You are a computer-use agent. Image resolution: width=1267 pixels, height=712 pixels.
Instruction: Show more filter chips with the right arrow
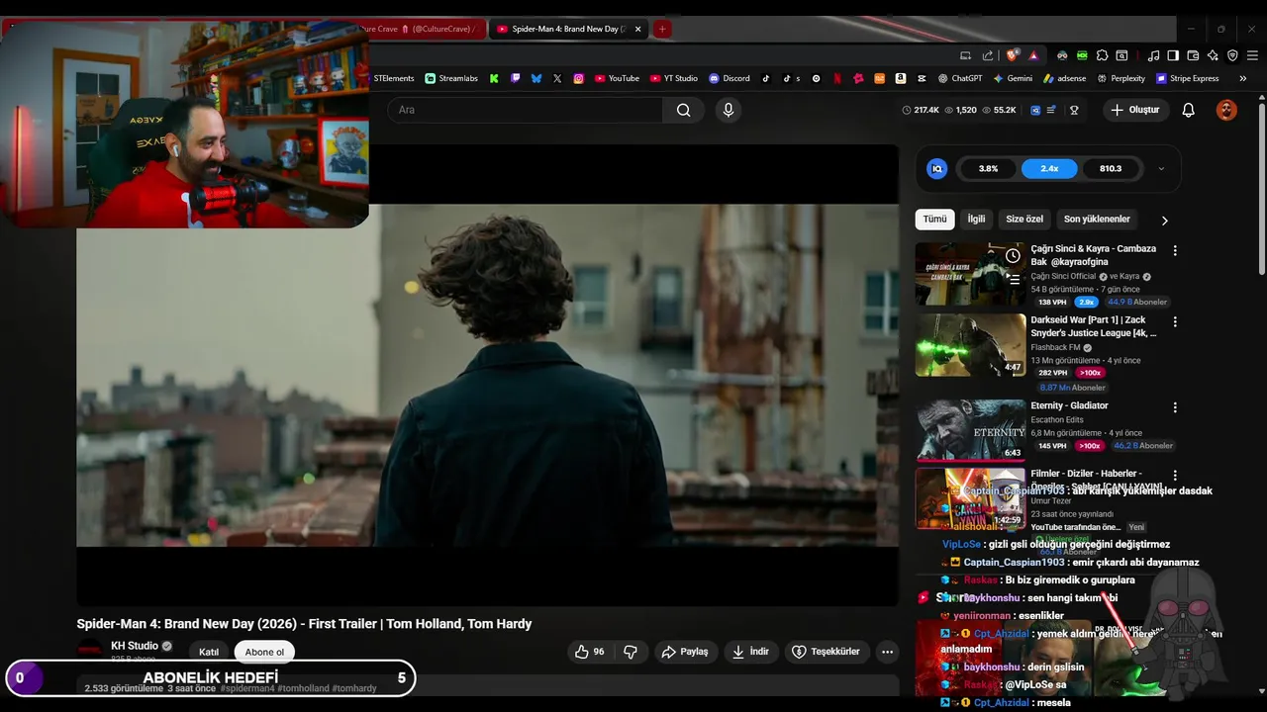click(x=1164, y=221)
